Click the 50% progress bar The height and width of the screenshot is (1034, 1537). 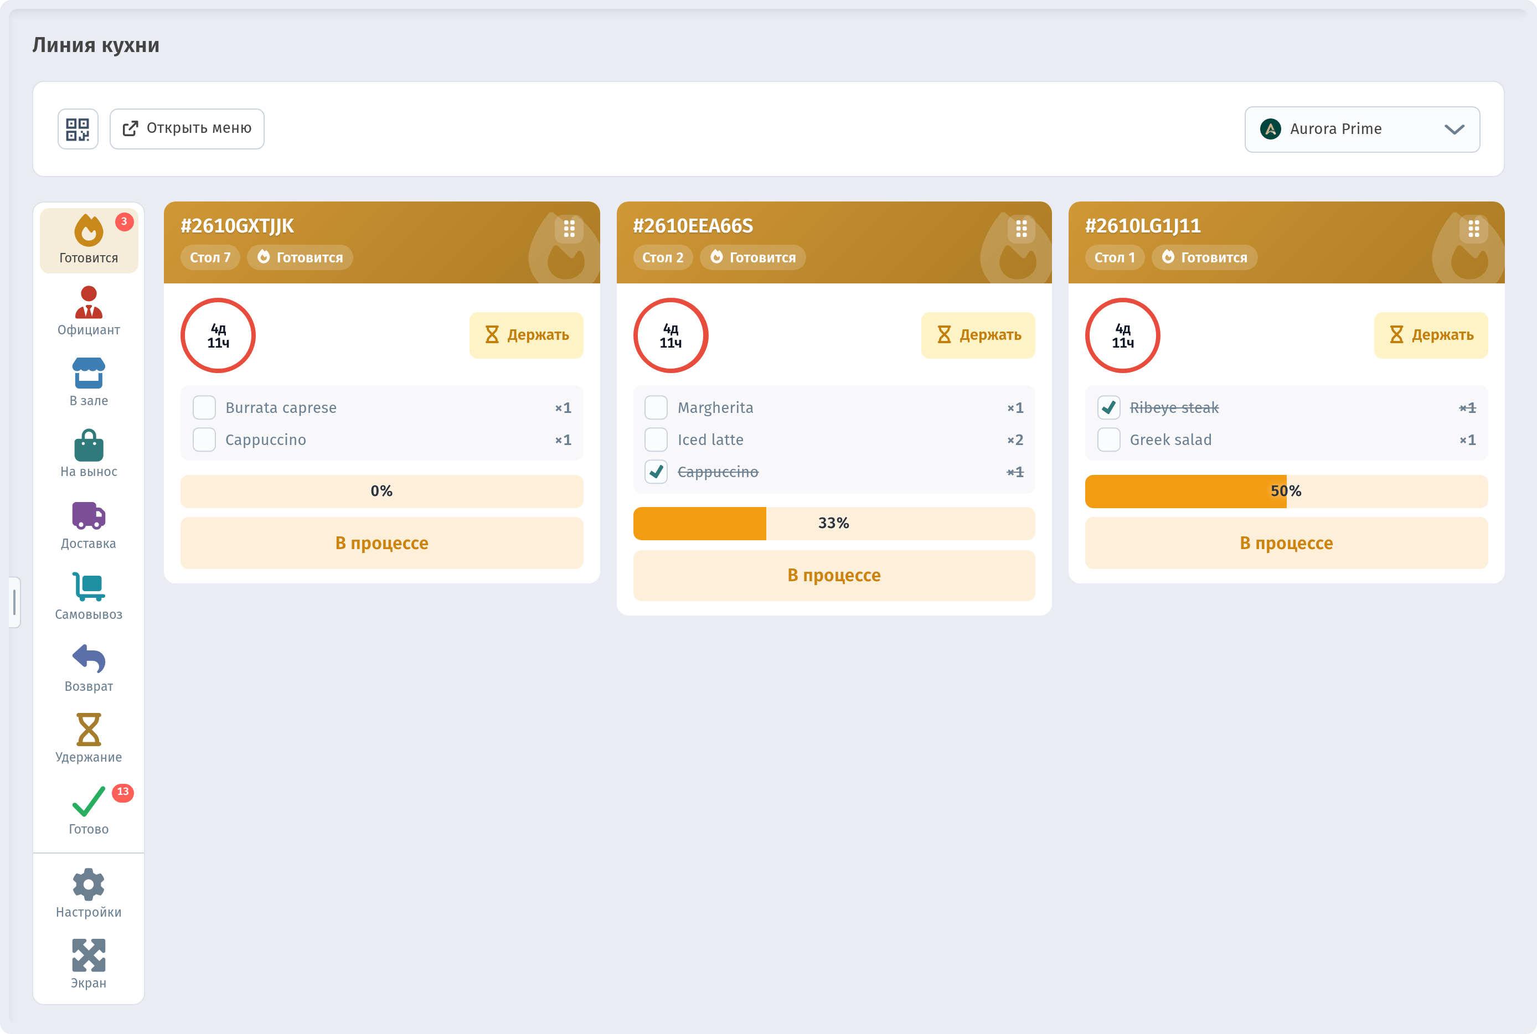click(x=1286, y=492)
